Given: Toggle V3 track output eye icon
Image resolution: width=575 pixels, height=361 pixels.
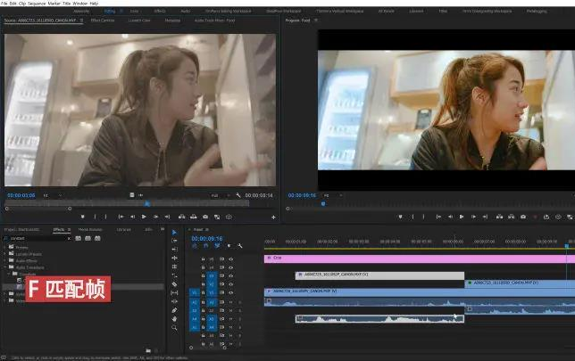Looking at the screenshot, I should click(x=231, y=275).
